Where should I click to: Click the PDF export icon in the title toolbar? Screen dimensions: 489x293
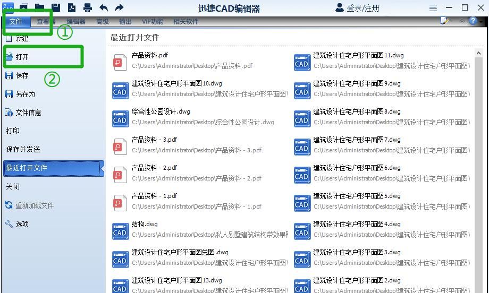point(72,7)
